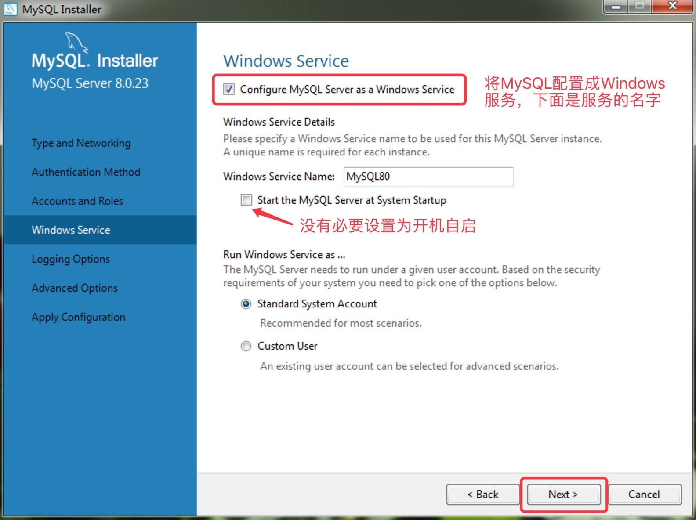The height and width of the screenshot is (520, 696).
Task: Choose the Custom User radio button
Action: [246, 346]
